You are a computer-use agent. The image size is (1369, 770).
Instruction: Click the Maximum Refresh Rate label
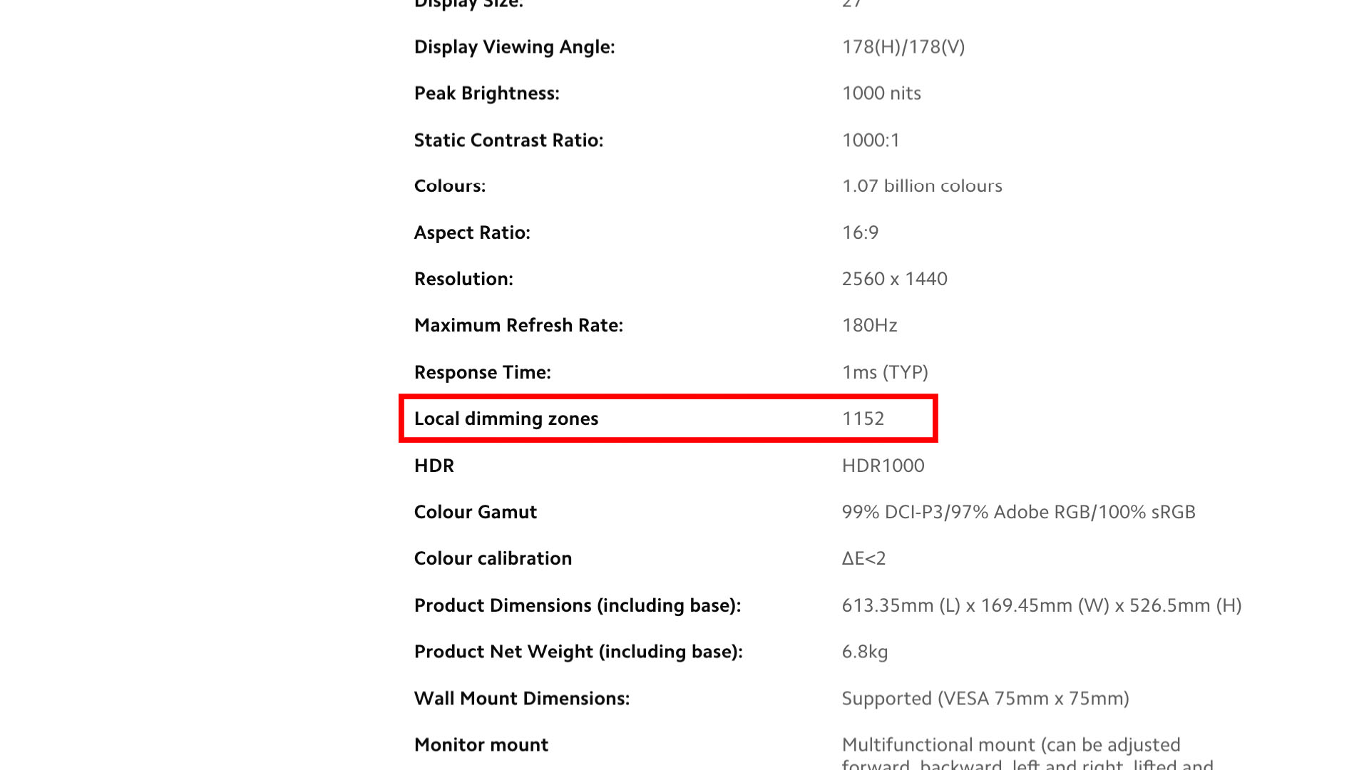pos(518,325)
